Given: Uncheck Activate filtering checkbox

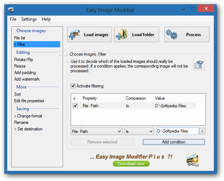Looking at the screenshot, I should coord(73,86).
